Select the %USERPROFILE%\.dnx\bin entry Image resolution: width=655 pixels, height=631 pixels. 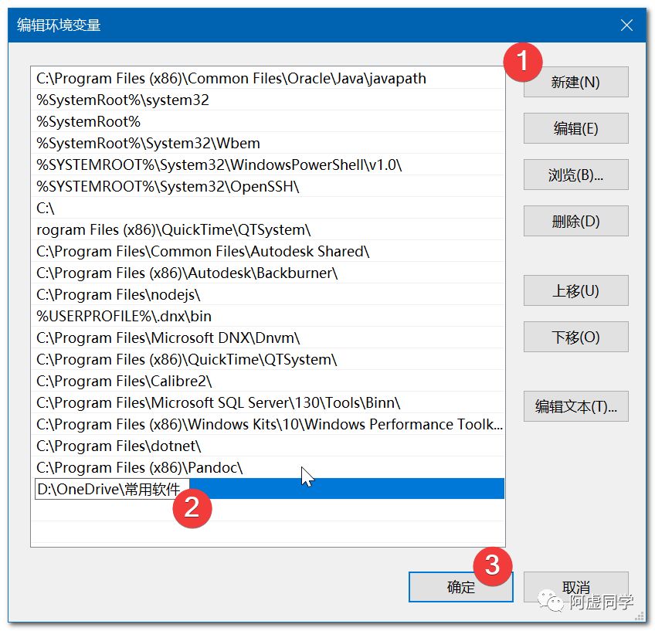click(x=267, y=316)
